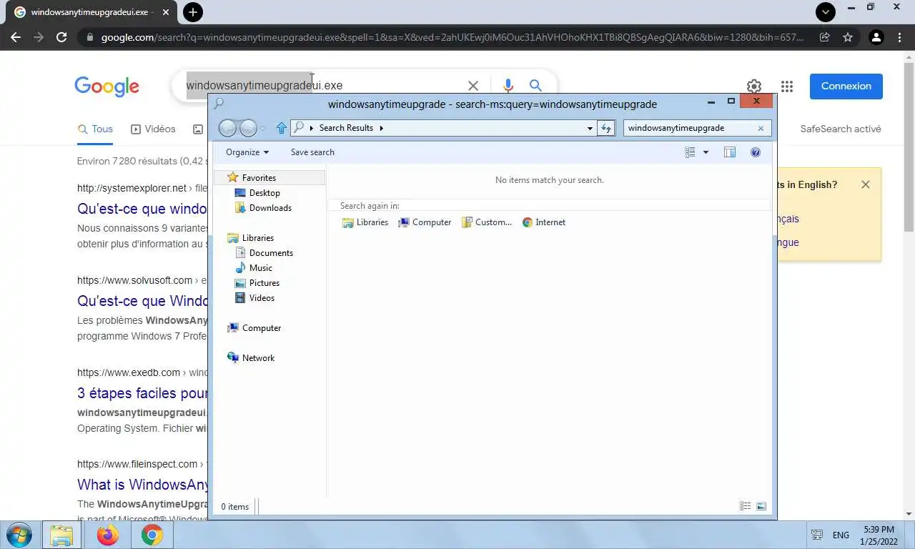
Task: Search again on the Internet
Action: point(544,222)
